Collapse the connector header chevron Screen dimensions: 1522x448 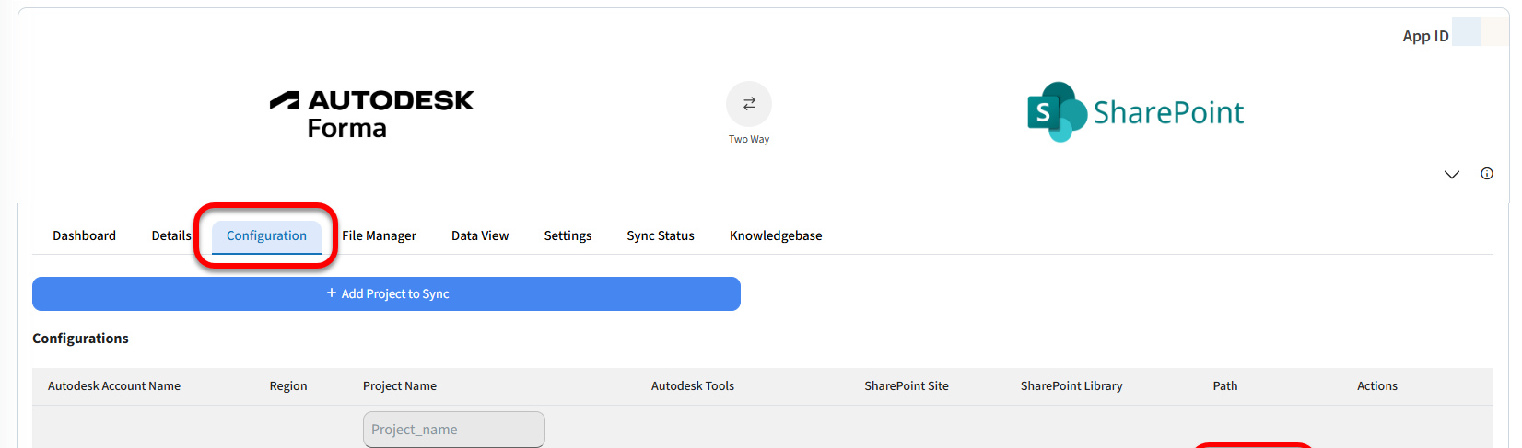[x=1452, y=175]
